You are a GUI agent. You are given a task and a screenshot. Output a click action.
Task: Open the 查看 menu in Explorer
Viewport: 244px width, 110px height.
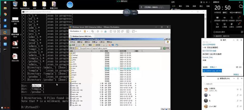87,42
